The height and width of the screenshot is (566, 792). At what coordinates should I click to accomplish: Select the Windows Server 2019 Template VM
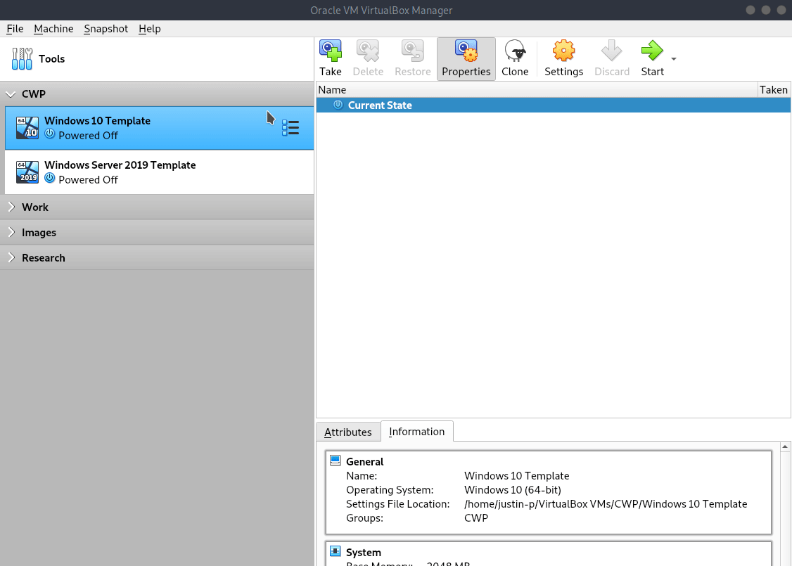[x=159, y=172]
